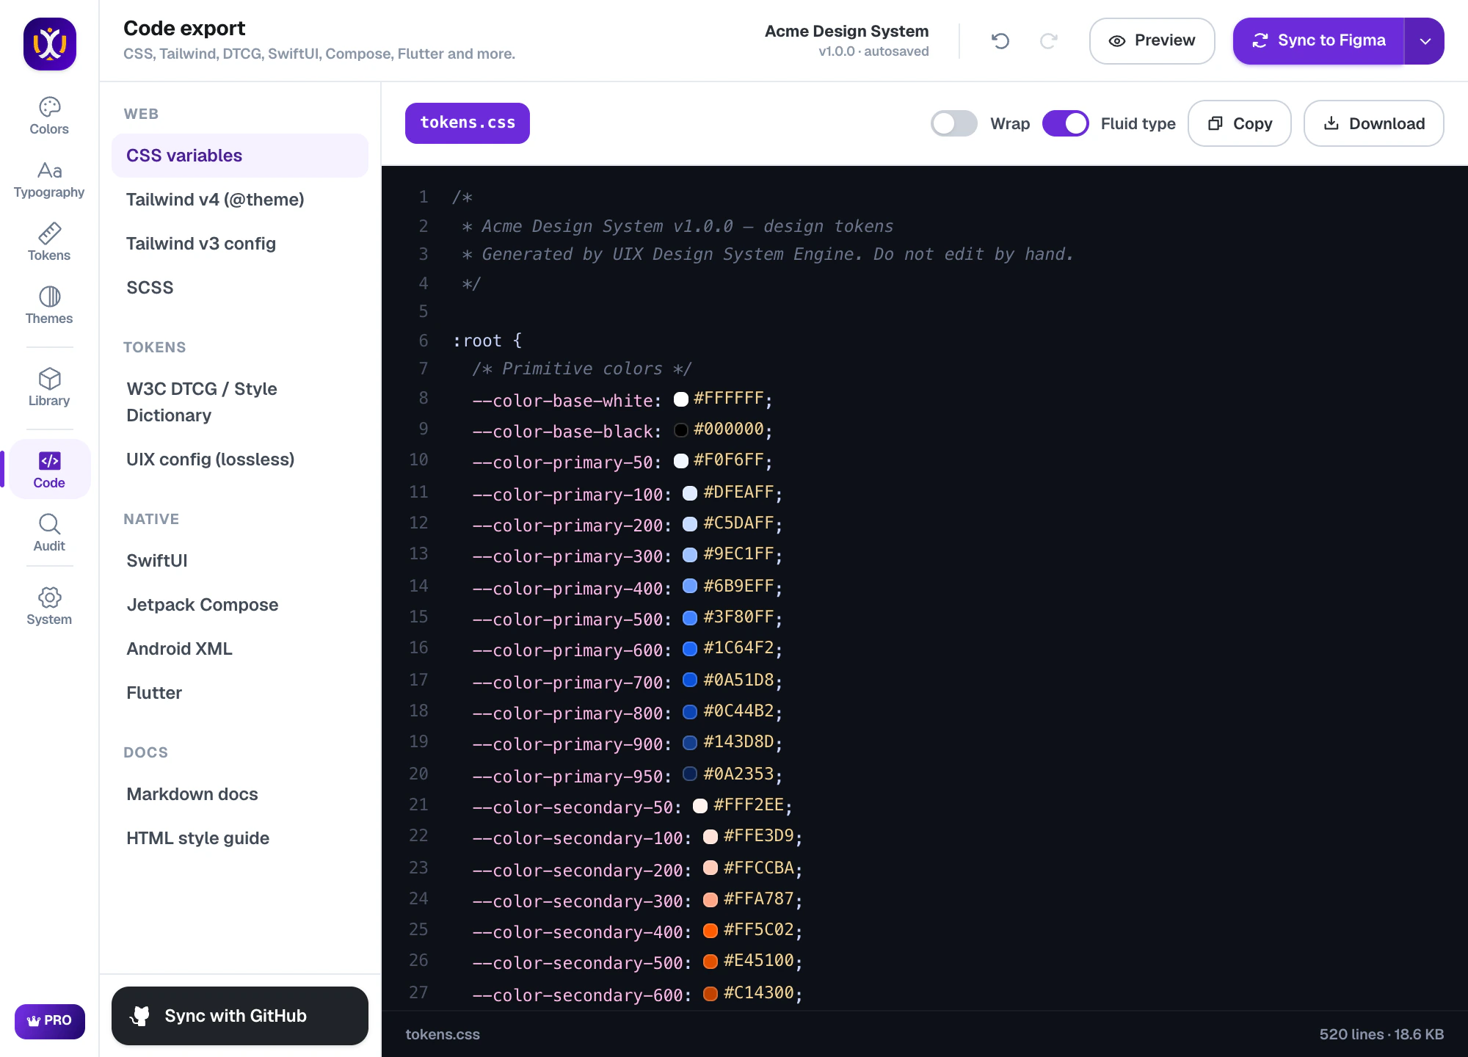The height and width of the screenshot is (1057, 1468).
Task: Open HTML style guide export
Action: (x=240, y=838)
